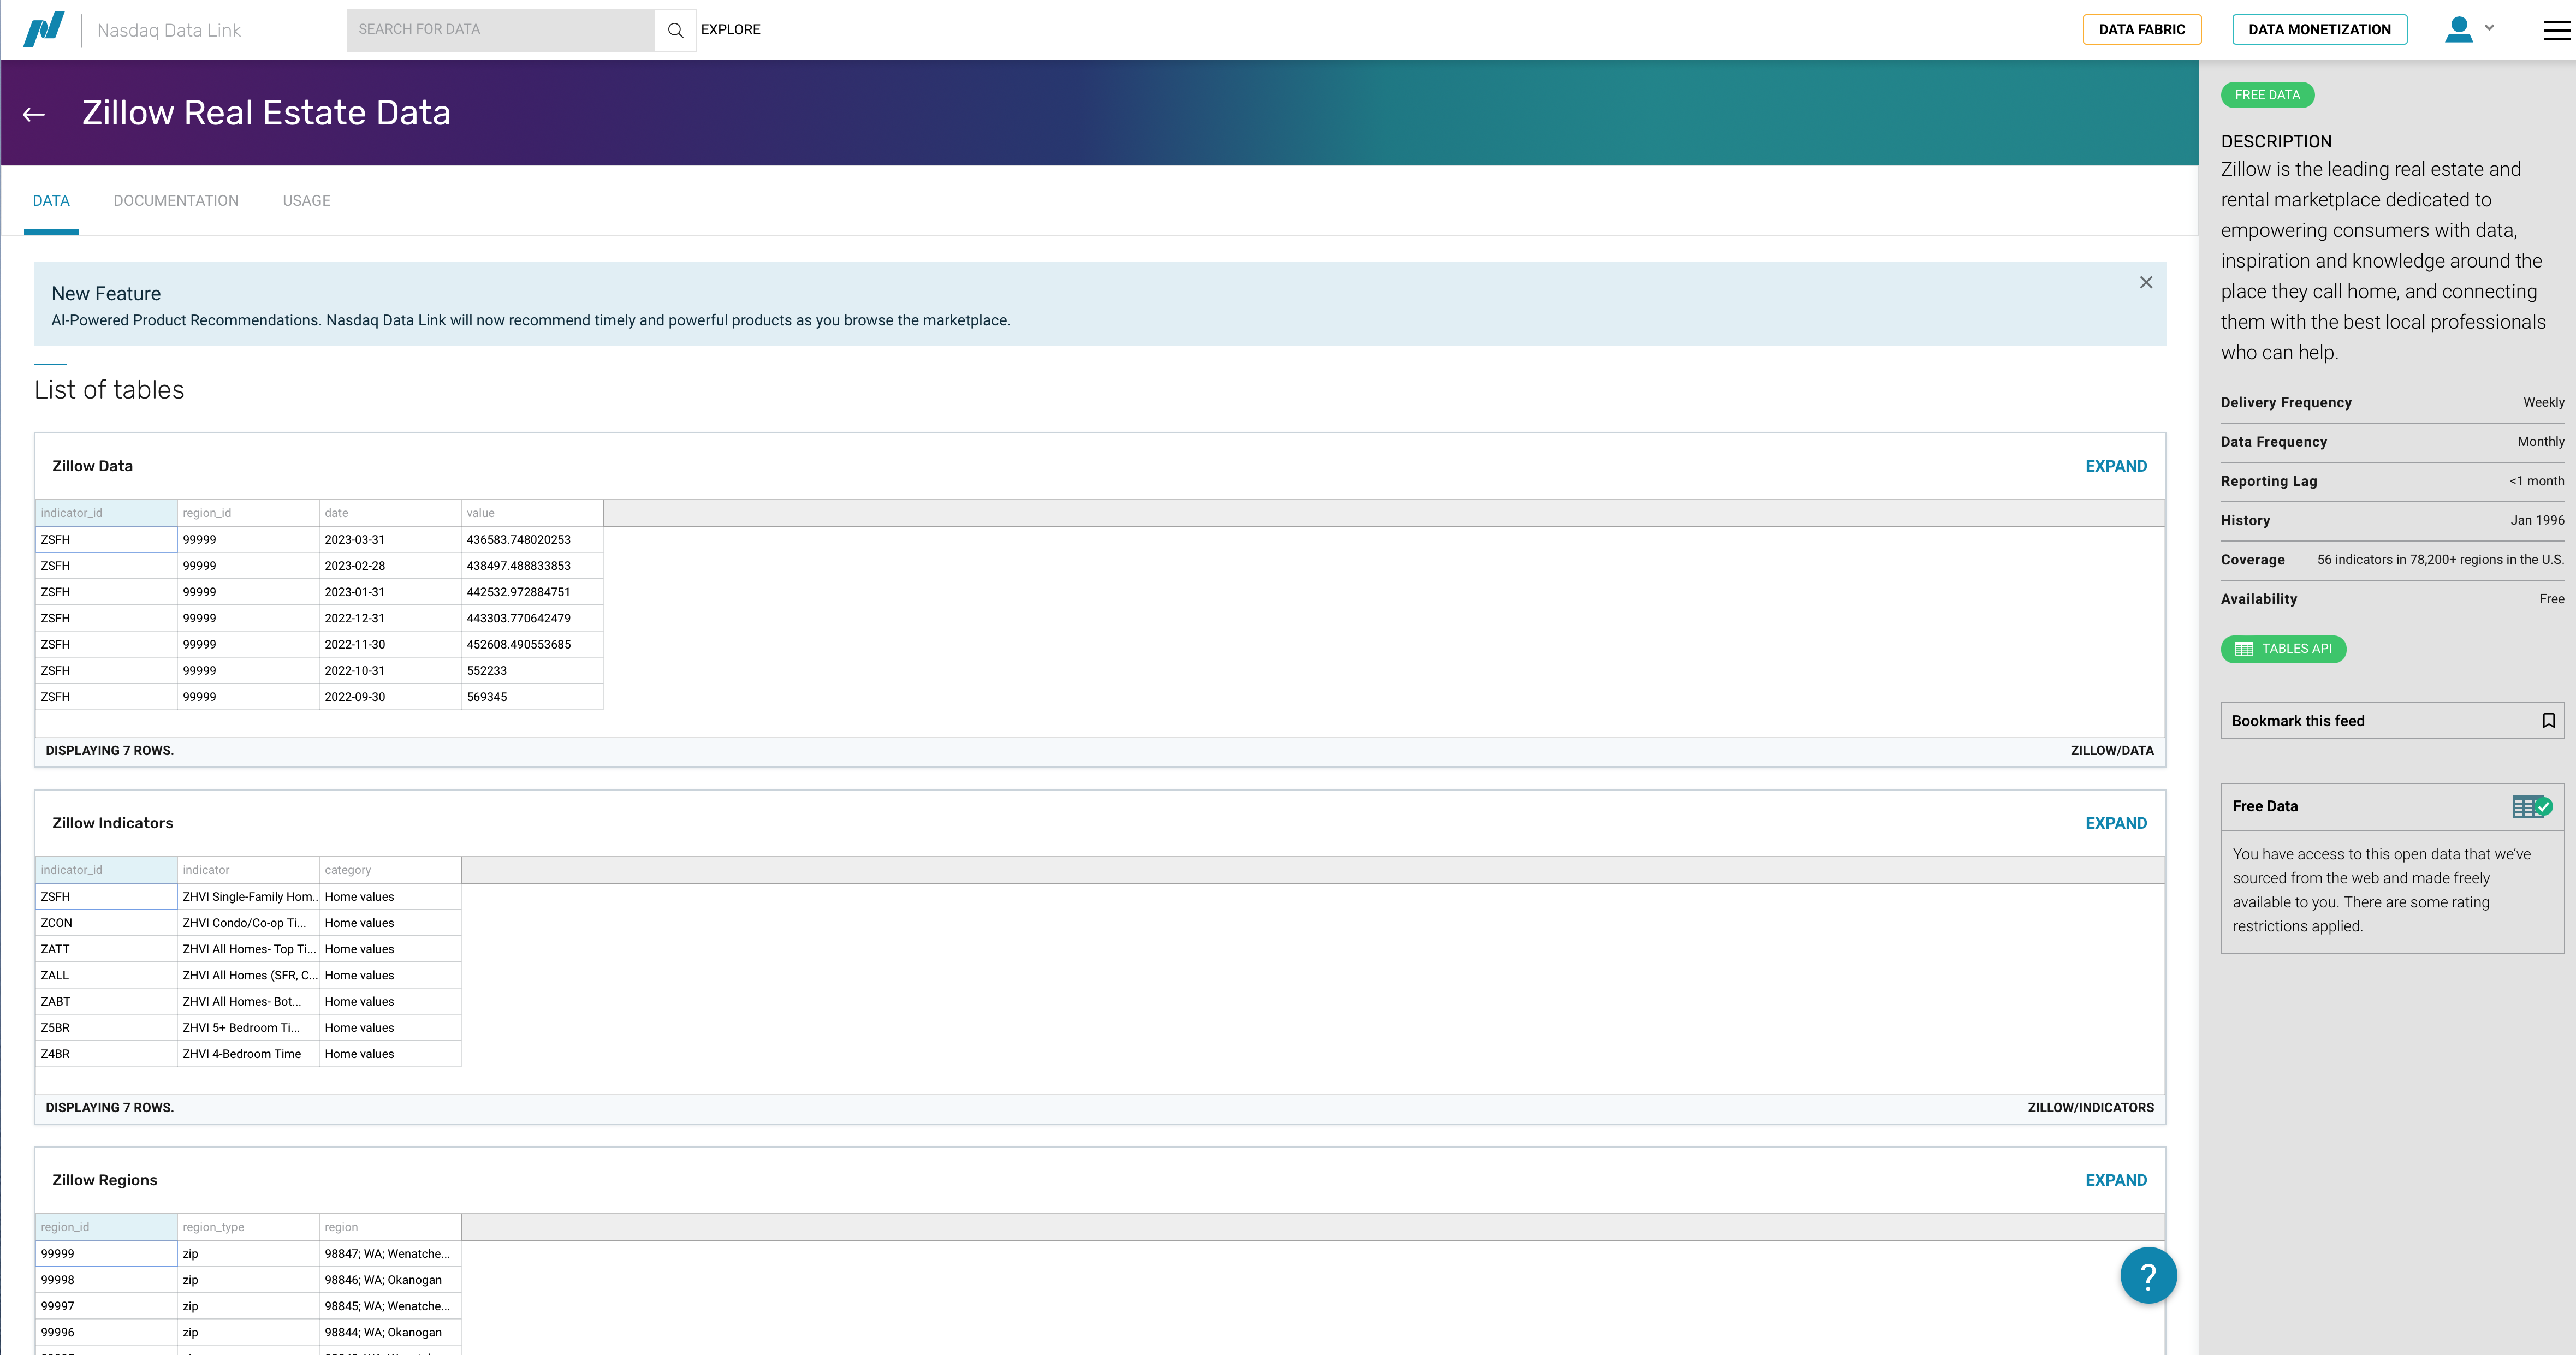Click region_id cell 99997
2576x1355 pixels.
[x=106, y=1306]
